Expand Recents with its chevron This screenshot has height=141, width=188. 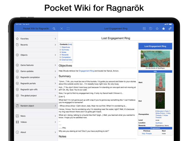[x=55, y=45]
